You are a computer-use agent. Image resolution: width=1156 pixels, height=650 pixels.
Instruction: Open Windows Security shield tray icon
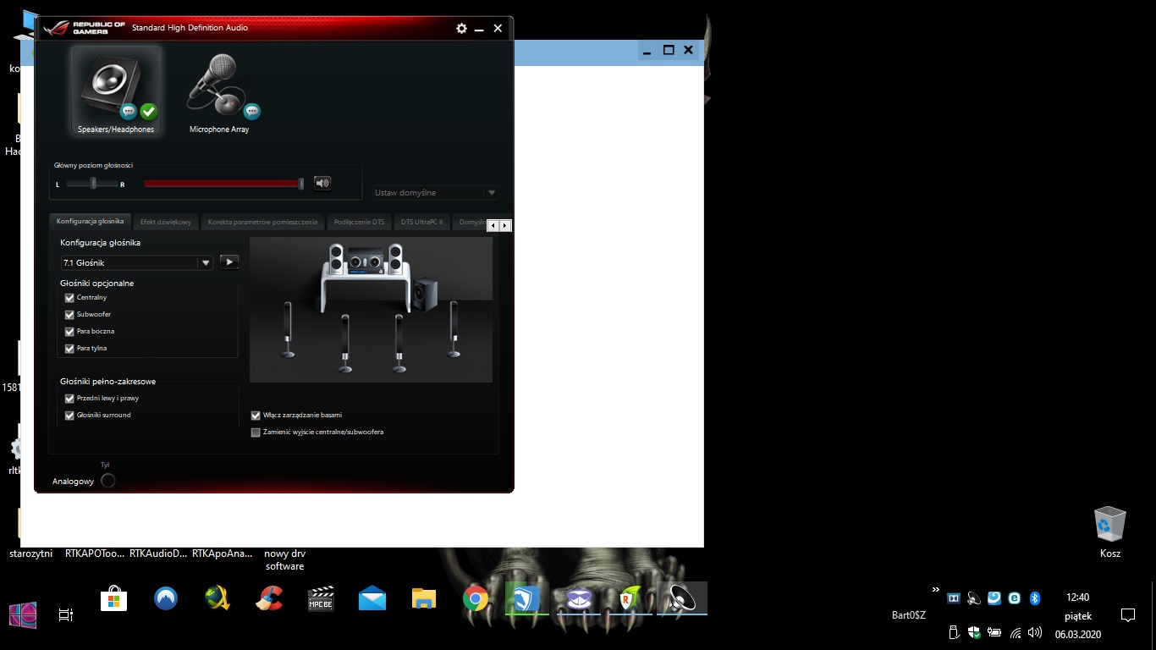coord(974,632)
